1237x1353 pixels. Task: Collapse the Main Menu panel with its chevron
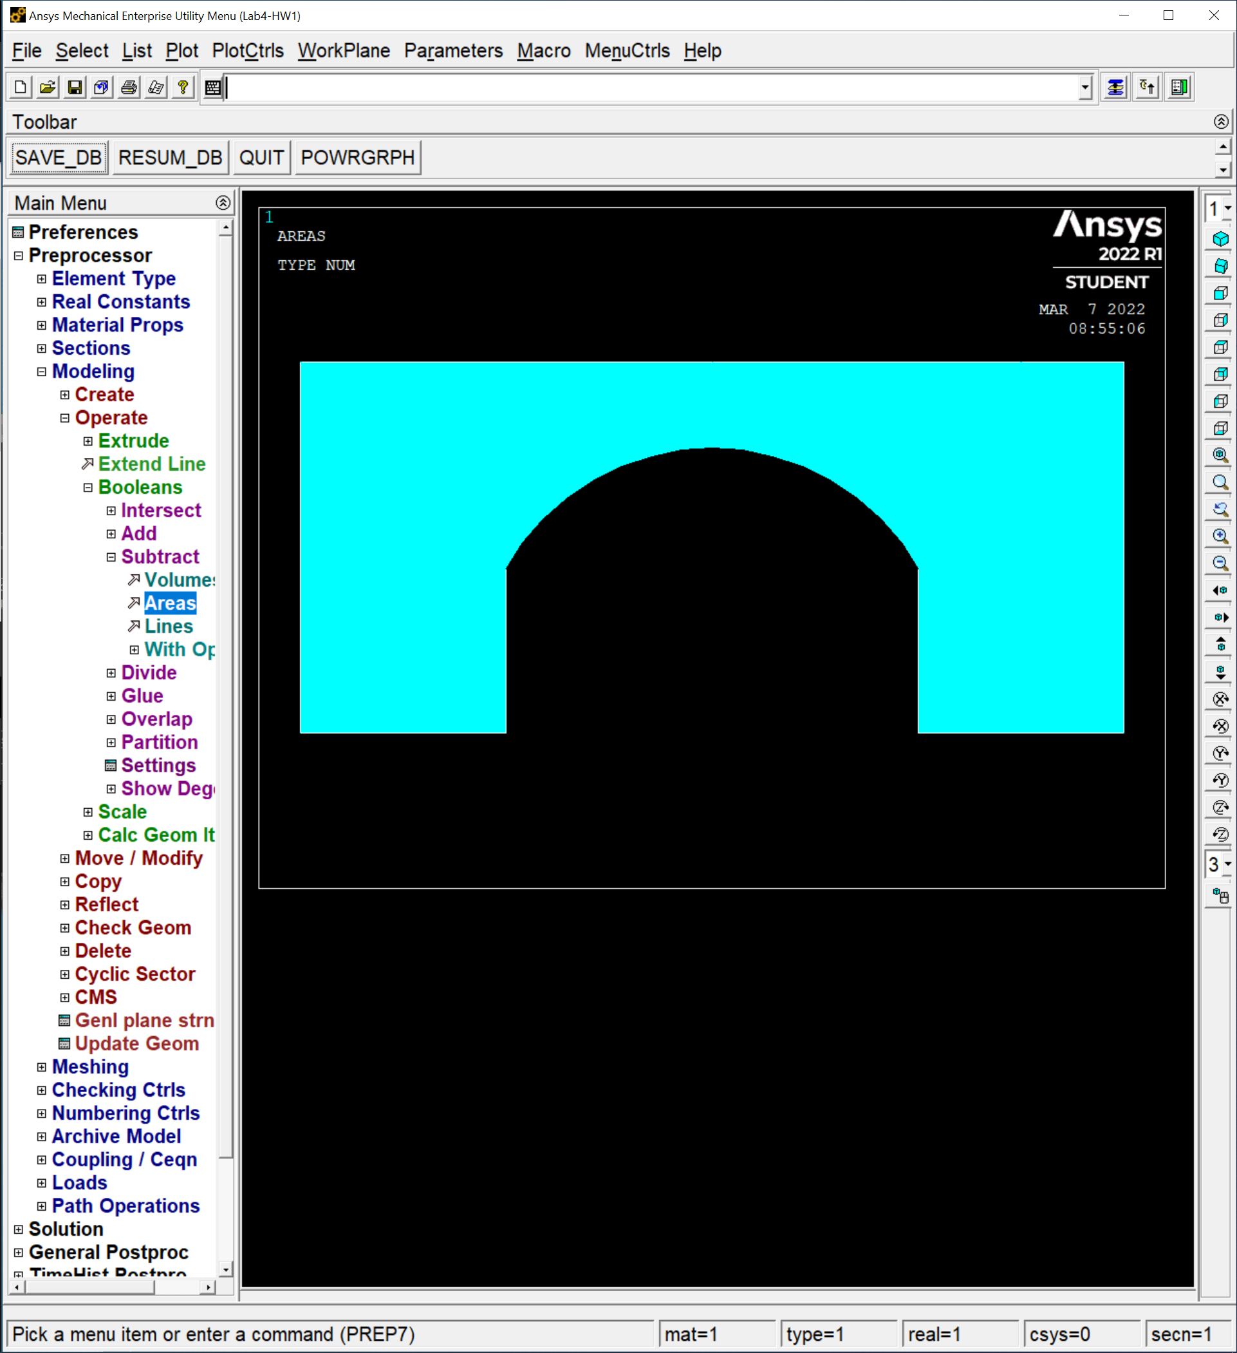click(x=223, y=203)
